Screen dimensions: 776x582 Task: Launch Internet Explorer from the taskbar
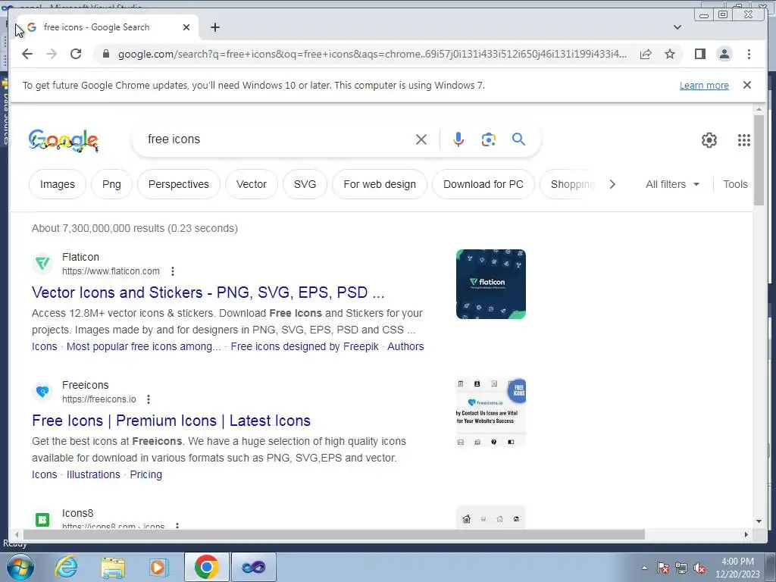point(67,567)
